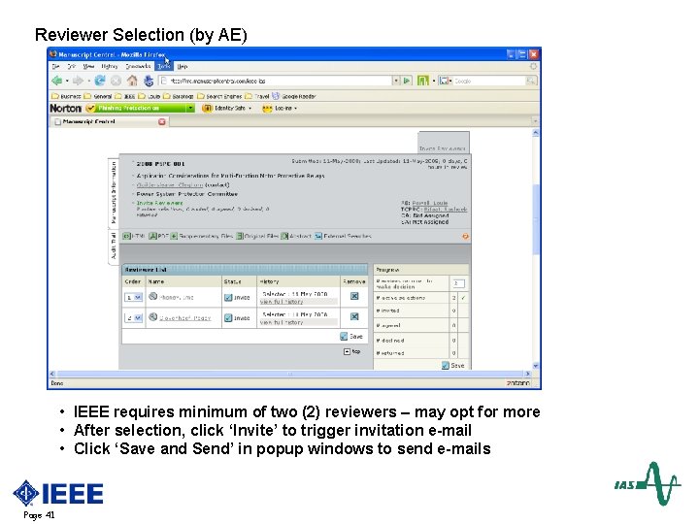The width and height of the screenshot is (699, 524).
Task: Open the Search Engines bookmarks folder
Action: (x=219, y=96)
